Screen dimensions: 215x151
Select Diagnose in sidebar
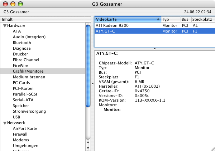21,48
